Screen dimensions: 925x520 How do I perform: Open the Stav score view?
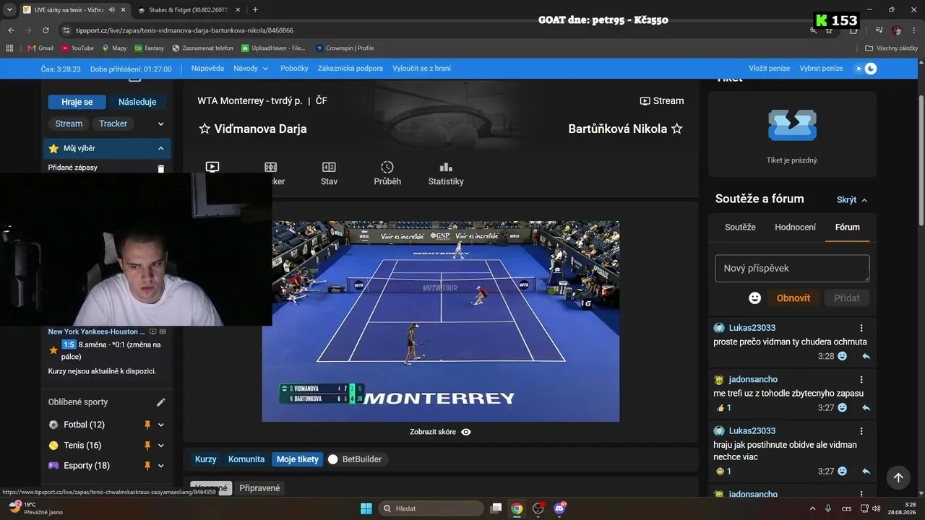coord(329,173)
